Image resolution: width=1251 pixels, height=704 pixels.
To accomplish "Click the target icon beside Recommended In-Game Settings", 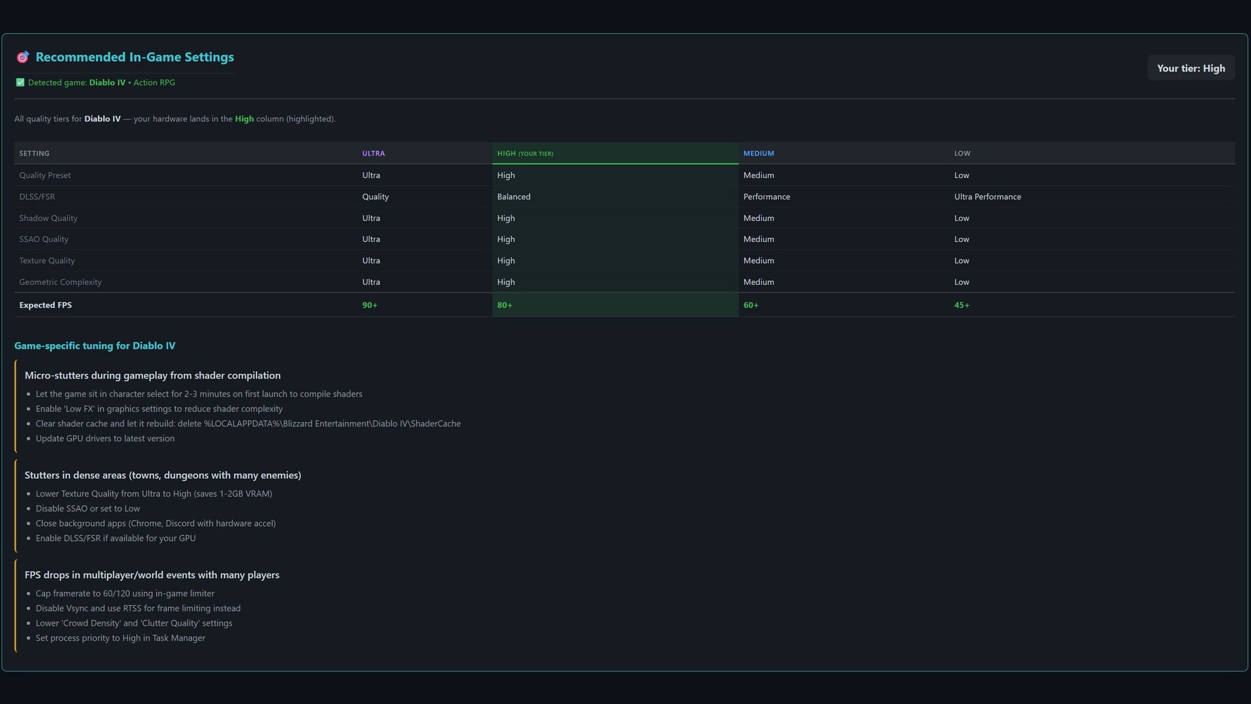I will click(23, 57).
